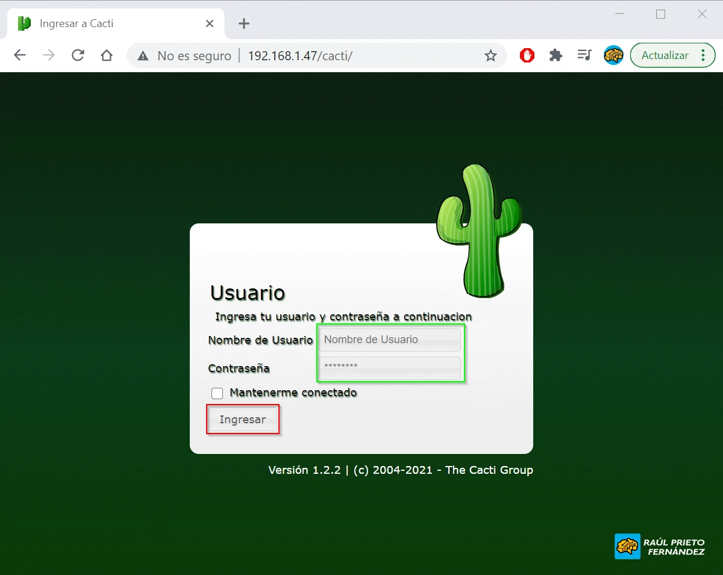Bookmark the page with the star icon
This screenshot has width=723, height=575.
(491, 55)
